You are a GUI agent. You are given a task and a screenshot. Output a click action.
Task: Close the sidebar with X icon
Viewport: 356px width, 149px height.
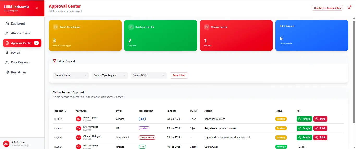pyautogui.click(x=37, y=8)
